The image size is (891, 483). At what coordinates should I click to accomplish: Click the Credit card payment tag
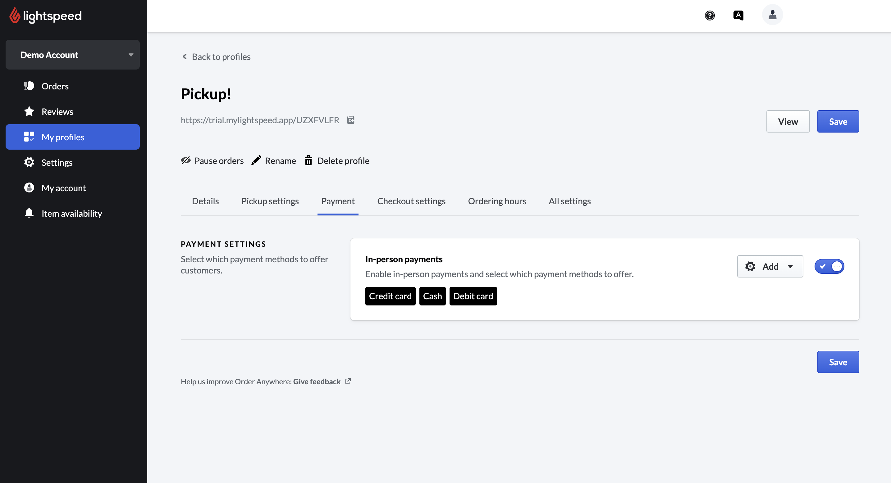point(390,296)
